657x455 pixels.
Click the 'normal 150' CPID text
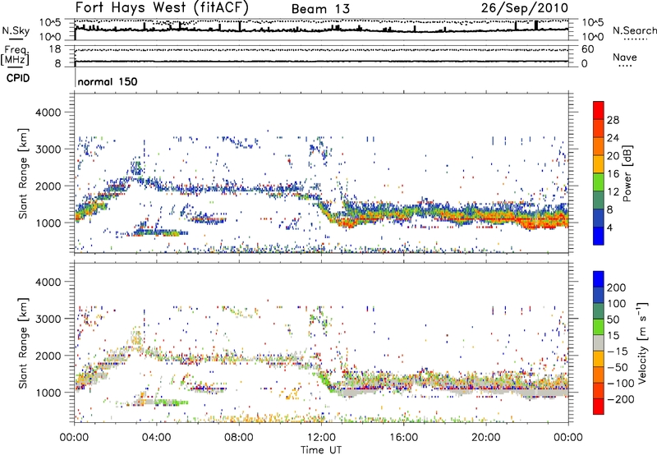[108, 81]
